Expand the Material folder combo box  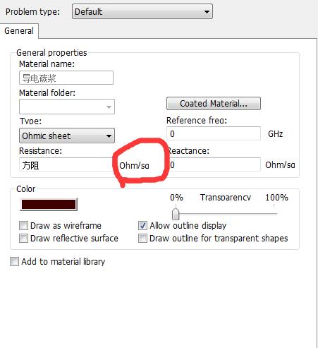click(67, 107)
